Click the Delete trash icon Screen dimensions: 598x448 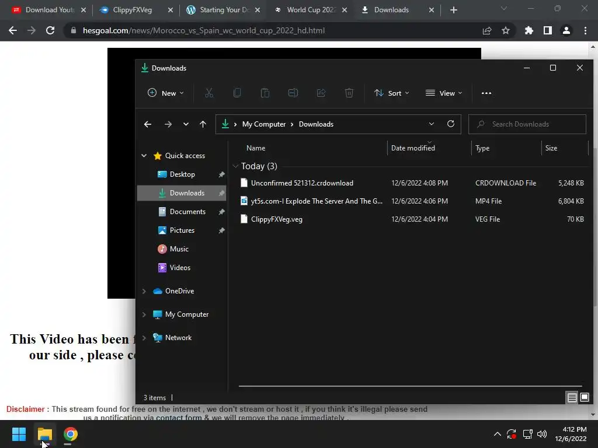click(x=349, y=93)
